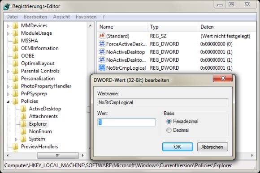
Task: Select the Explorer folder icon in tree
Action: point(23,124)
